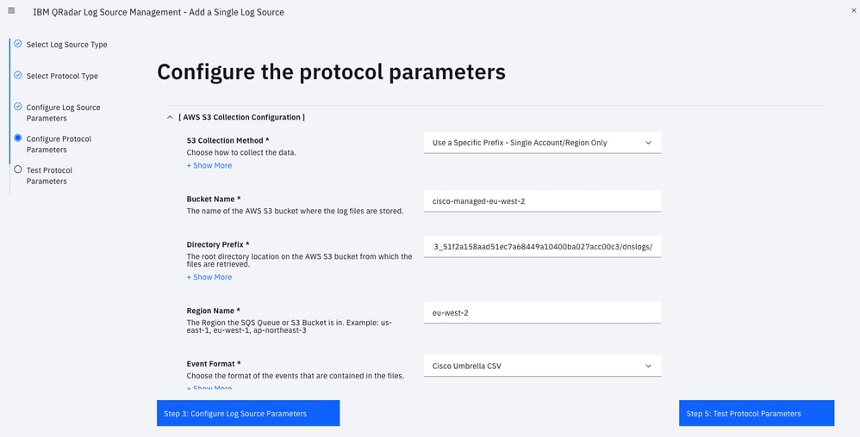860x437 pixels.
Task: Select the Select Log Source Type step label
Action: point(66,44)
